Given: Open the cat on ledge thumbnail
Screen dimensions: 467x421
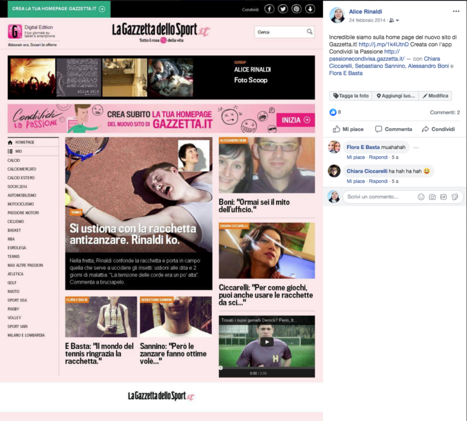Looking at the screenshot, I should [x=125, y=77].
